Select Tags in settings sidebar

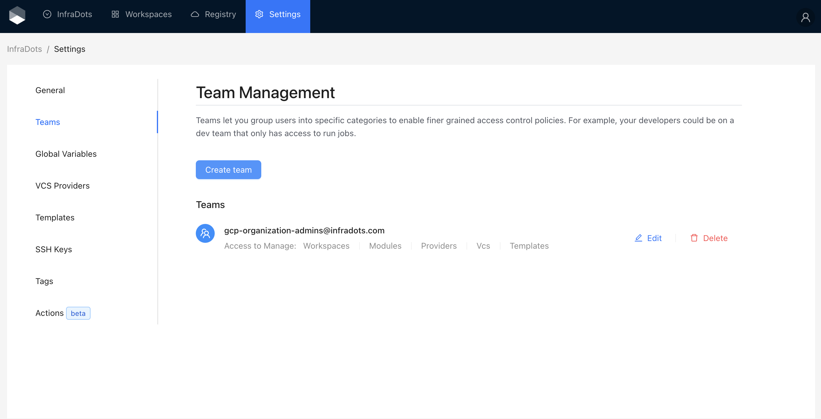pyautogui.click(x=44, y=281)
